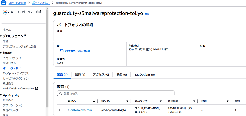Image resolution: width=246 pixels, height=116 pixels.
Task: Click the AWS Service Catalog logo
Action: 23,12
